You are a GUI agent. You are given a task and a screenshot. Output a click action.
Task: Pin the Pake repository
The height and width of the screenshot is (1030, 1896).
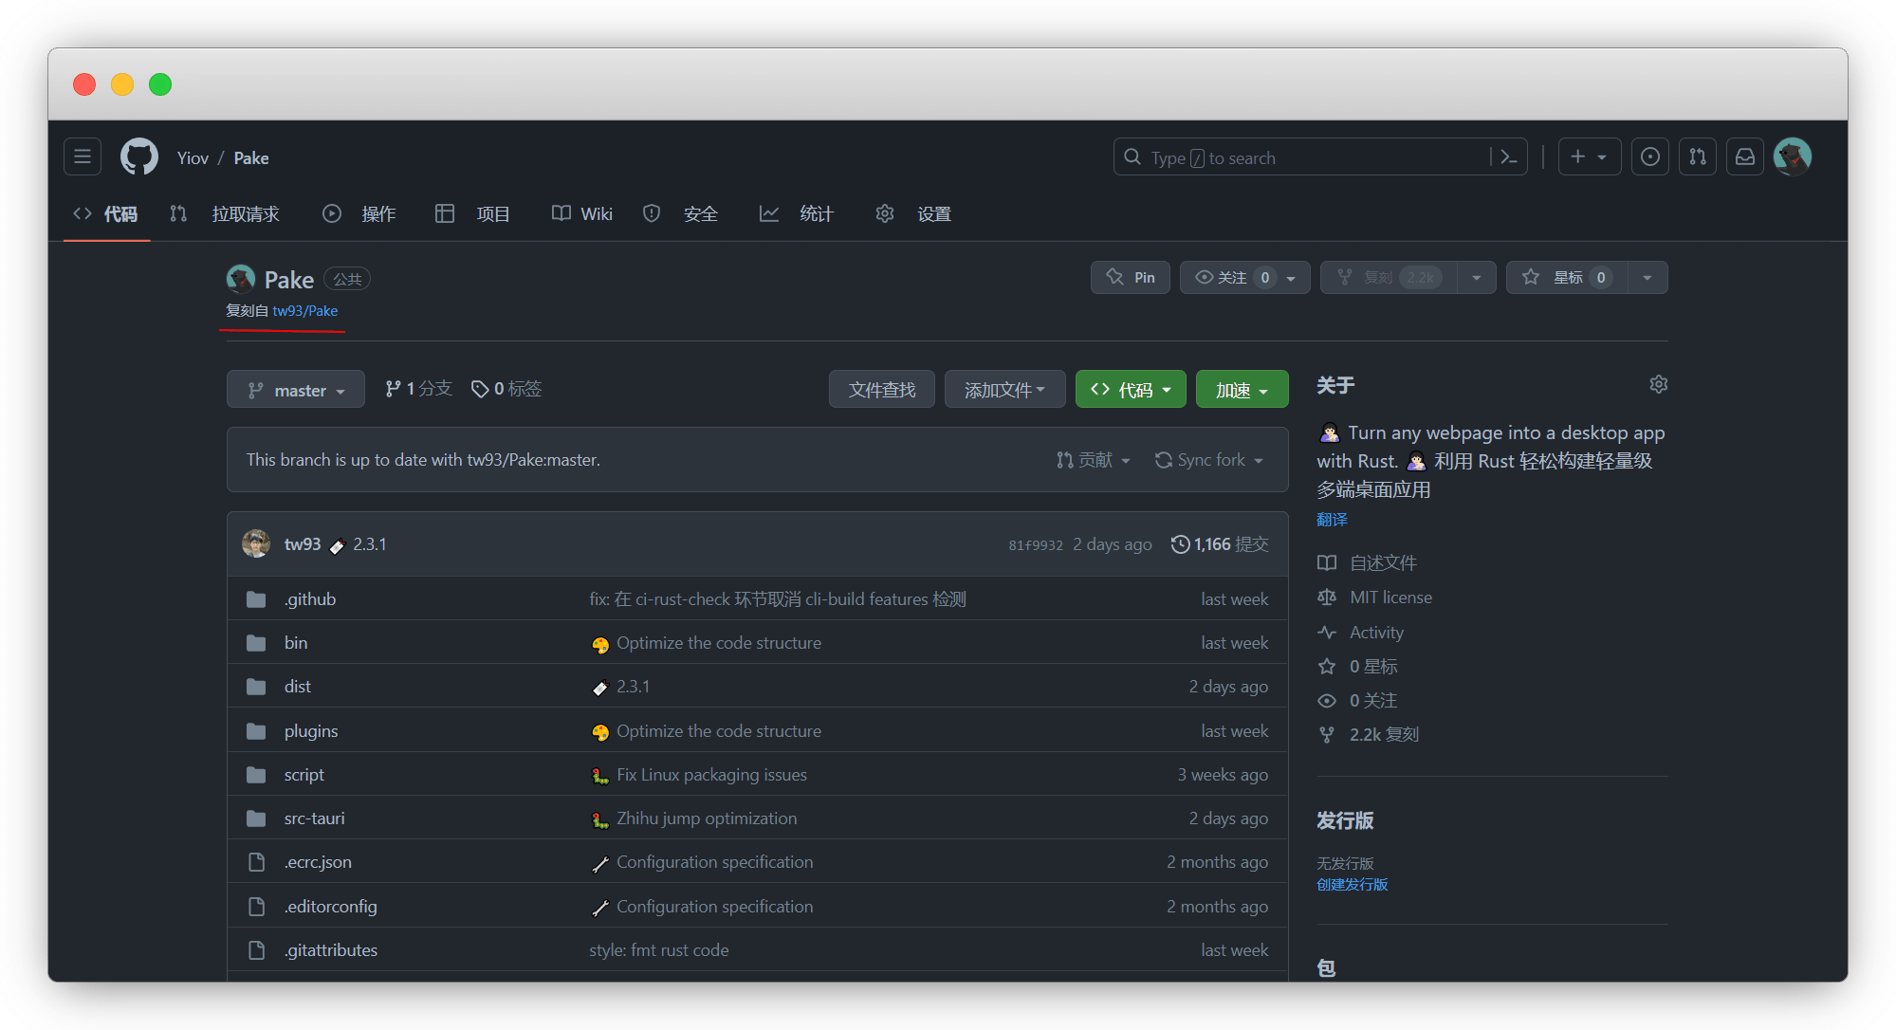(1131, 277)
